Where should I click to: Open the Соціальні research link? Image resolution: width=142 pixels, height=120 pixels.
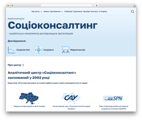49,50
